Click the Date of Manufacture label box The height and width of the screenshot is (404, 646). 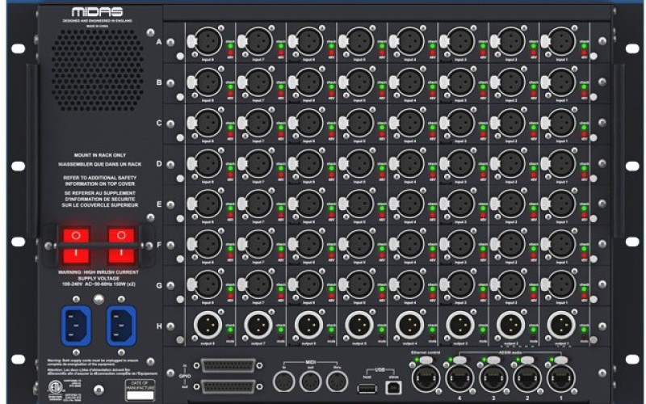click(140, 390)
